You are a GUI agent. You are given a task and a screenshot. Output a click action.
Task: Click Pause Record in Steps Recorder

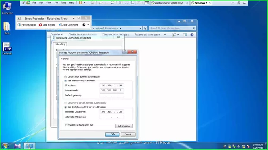point(27,25)
